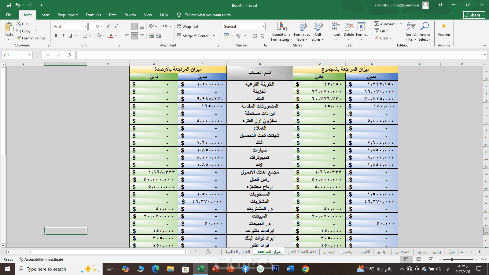Toggle Align Right button
489x275 pixels.
pos(142,36)
